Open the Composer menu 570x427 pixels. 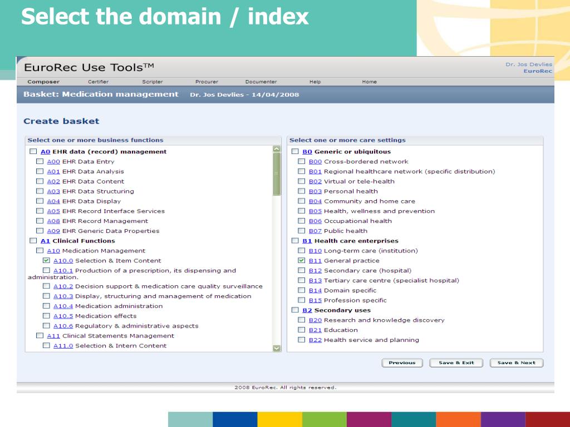pyautogui.click(x=43, y=82)
